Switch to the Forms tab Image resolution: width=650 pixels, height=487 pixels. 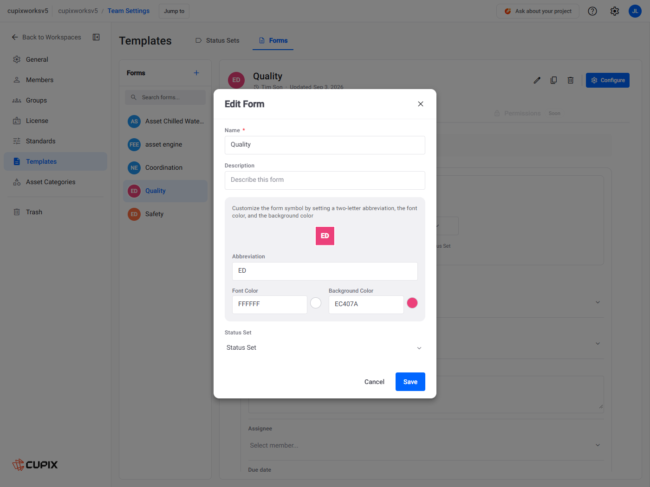click(x=273, y=40)
